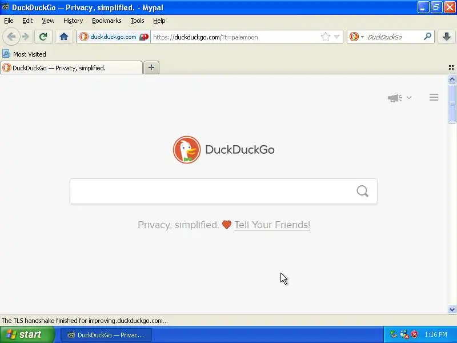The height and width of the screenshot is (343, 457).
Task: Click the red security shield tray icon
Action: click(414, 334)
